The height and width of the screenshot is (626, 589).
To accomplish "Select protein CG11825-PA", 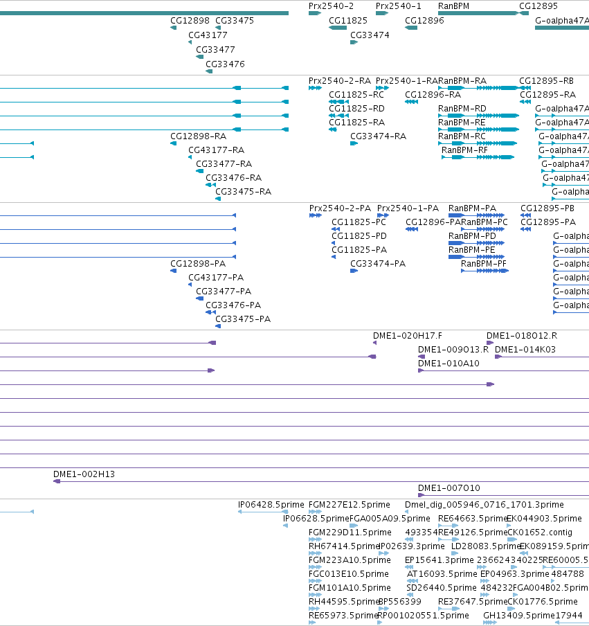I will pos(359,250).
